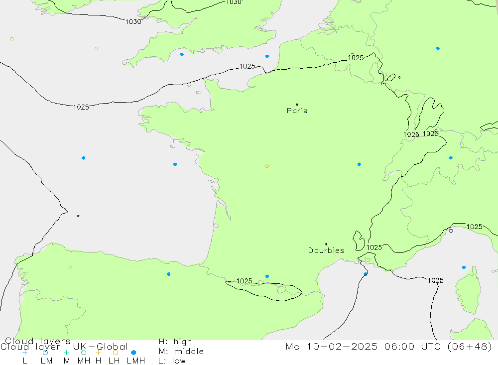Viewport: 498px width, 365px height.
Task: Click the blue plus L legend symbol
Action: [25, 353]
